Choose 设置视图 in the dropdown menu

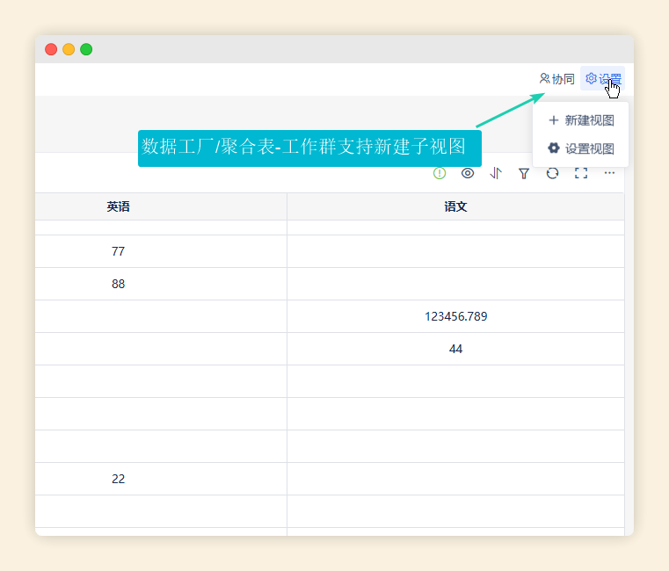[x=581, y=148]
